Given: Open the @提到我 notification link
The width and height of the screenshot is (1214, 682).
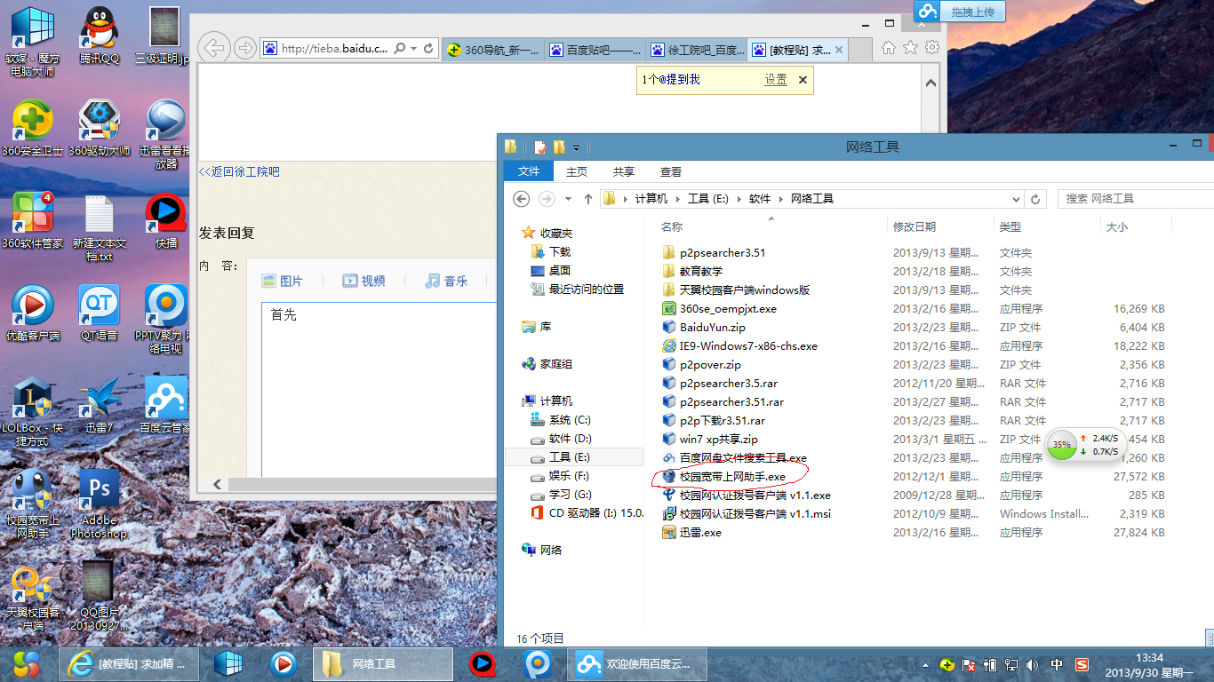Looking at the screenshot, I should [671, 80].
